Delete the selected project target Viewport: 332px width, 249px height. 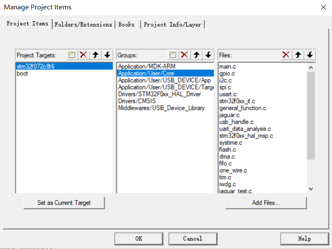(84, 55)
